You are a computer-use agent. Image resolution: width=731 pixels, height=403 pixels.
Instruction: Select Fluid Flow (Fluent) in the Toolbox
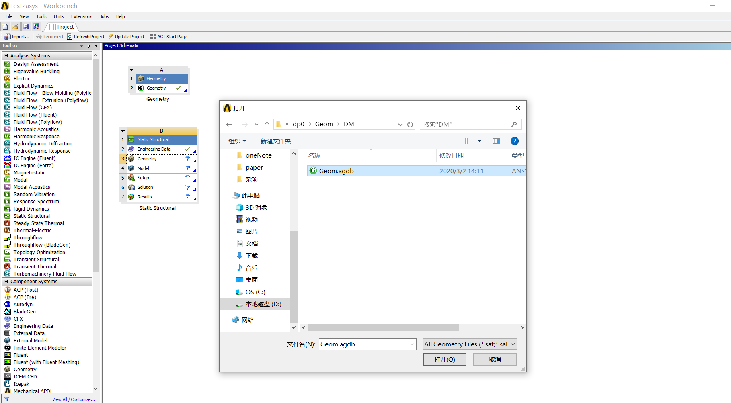(35, 115)
